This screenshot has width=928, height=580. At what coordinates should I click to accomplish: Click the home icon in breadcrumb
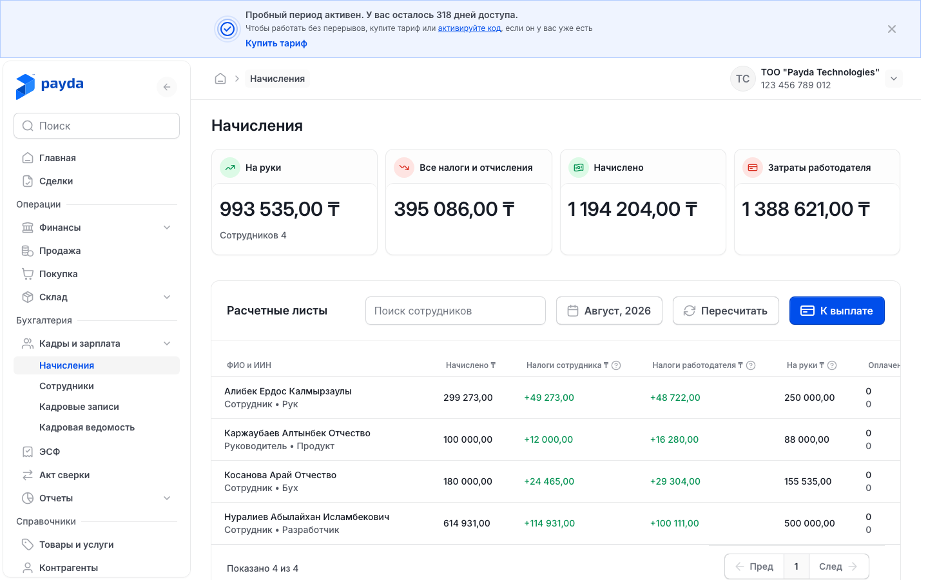220,79
